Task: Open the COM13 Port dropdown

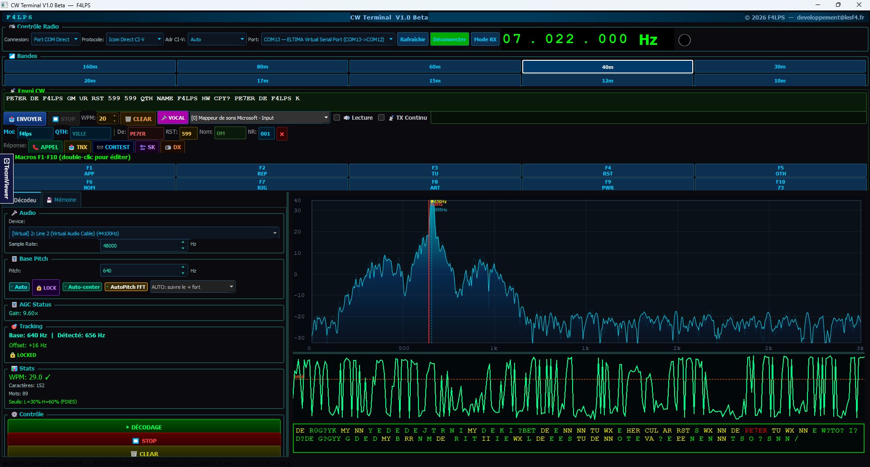Action: click(326, 39)
